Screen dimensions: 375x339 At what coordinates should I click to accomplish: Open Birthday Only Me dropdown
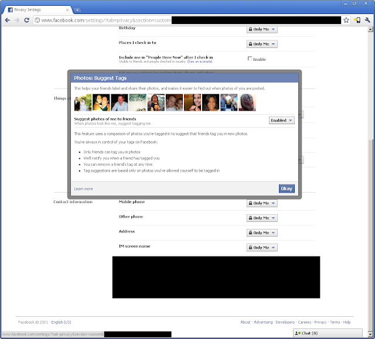click(x=262, y=29)
